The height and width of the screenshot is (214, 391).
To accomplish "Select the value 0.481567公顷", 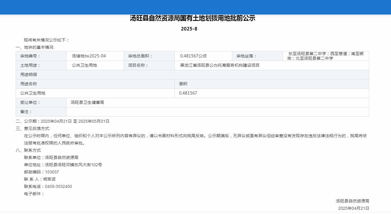I will tap(193, 56).
